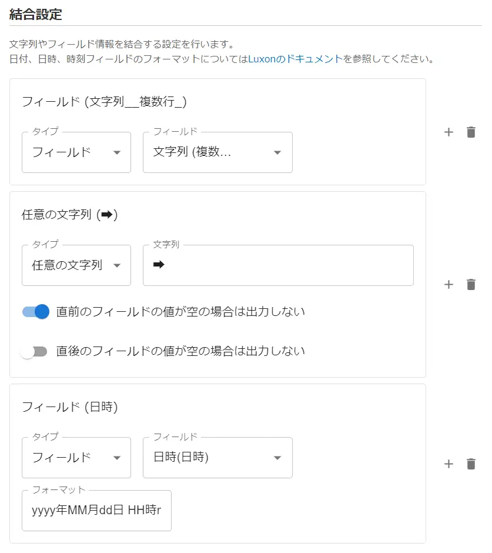This screenshot has width=492, height=553.
Task: Open the タイプ dropdown in the 日時 block
Action: pos(76,458)
